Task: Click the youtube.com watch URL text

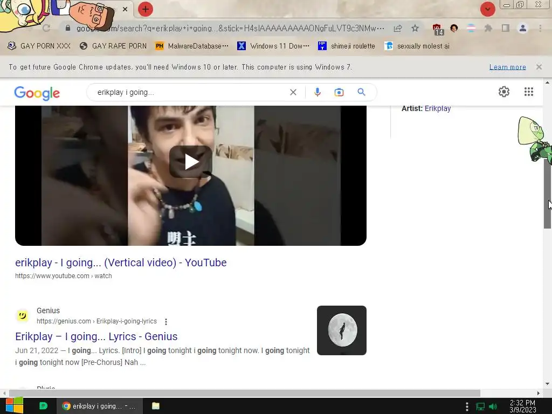Action: (64, 276)
